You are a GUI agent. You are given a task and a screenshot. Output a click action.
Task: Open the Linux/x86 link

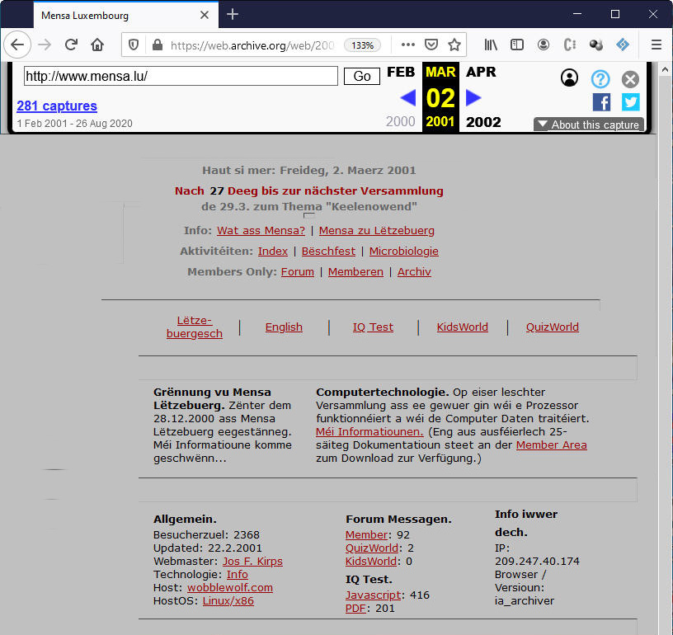(228, 600)
